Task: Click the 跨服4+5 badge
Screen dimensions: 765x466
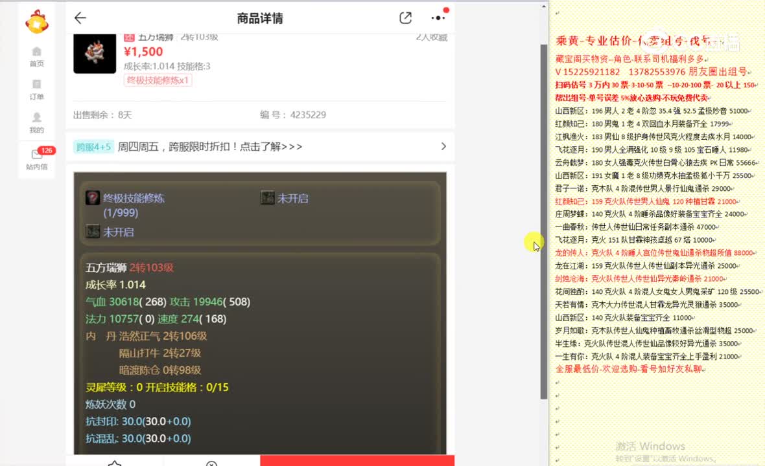Action: [93, 146]
